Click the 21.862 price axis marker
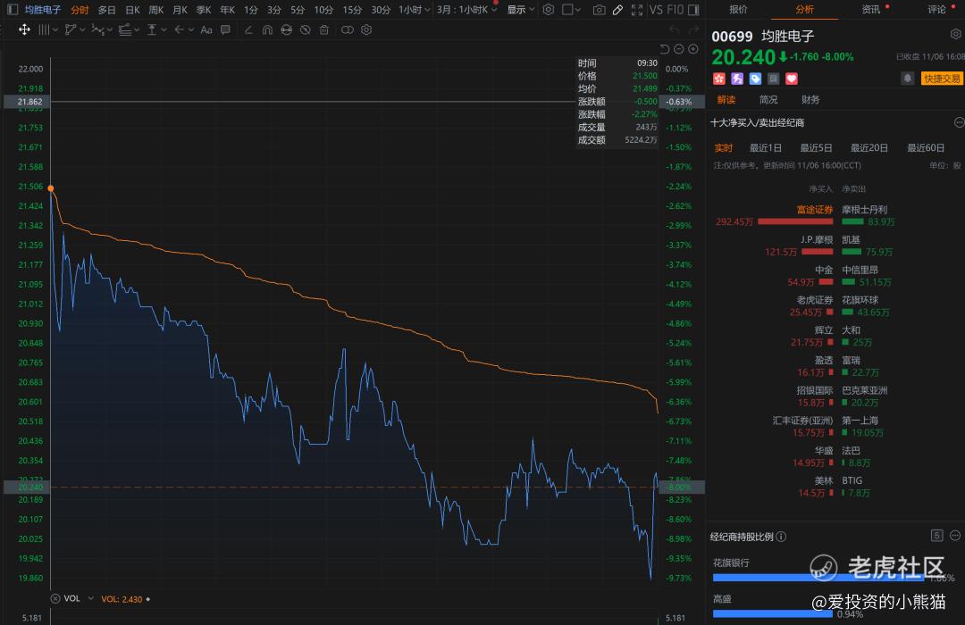The width and height of the screenshot is (965, 625). 28,102
